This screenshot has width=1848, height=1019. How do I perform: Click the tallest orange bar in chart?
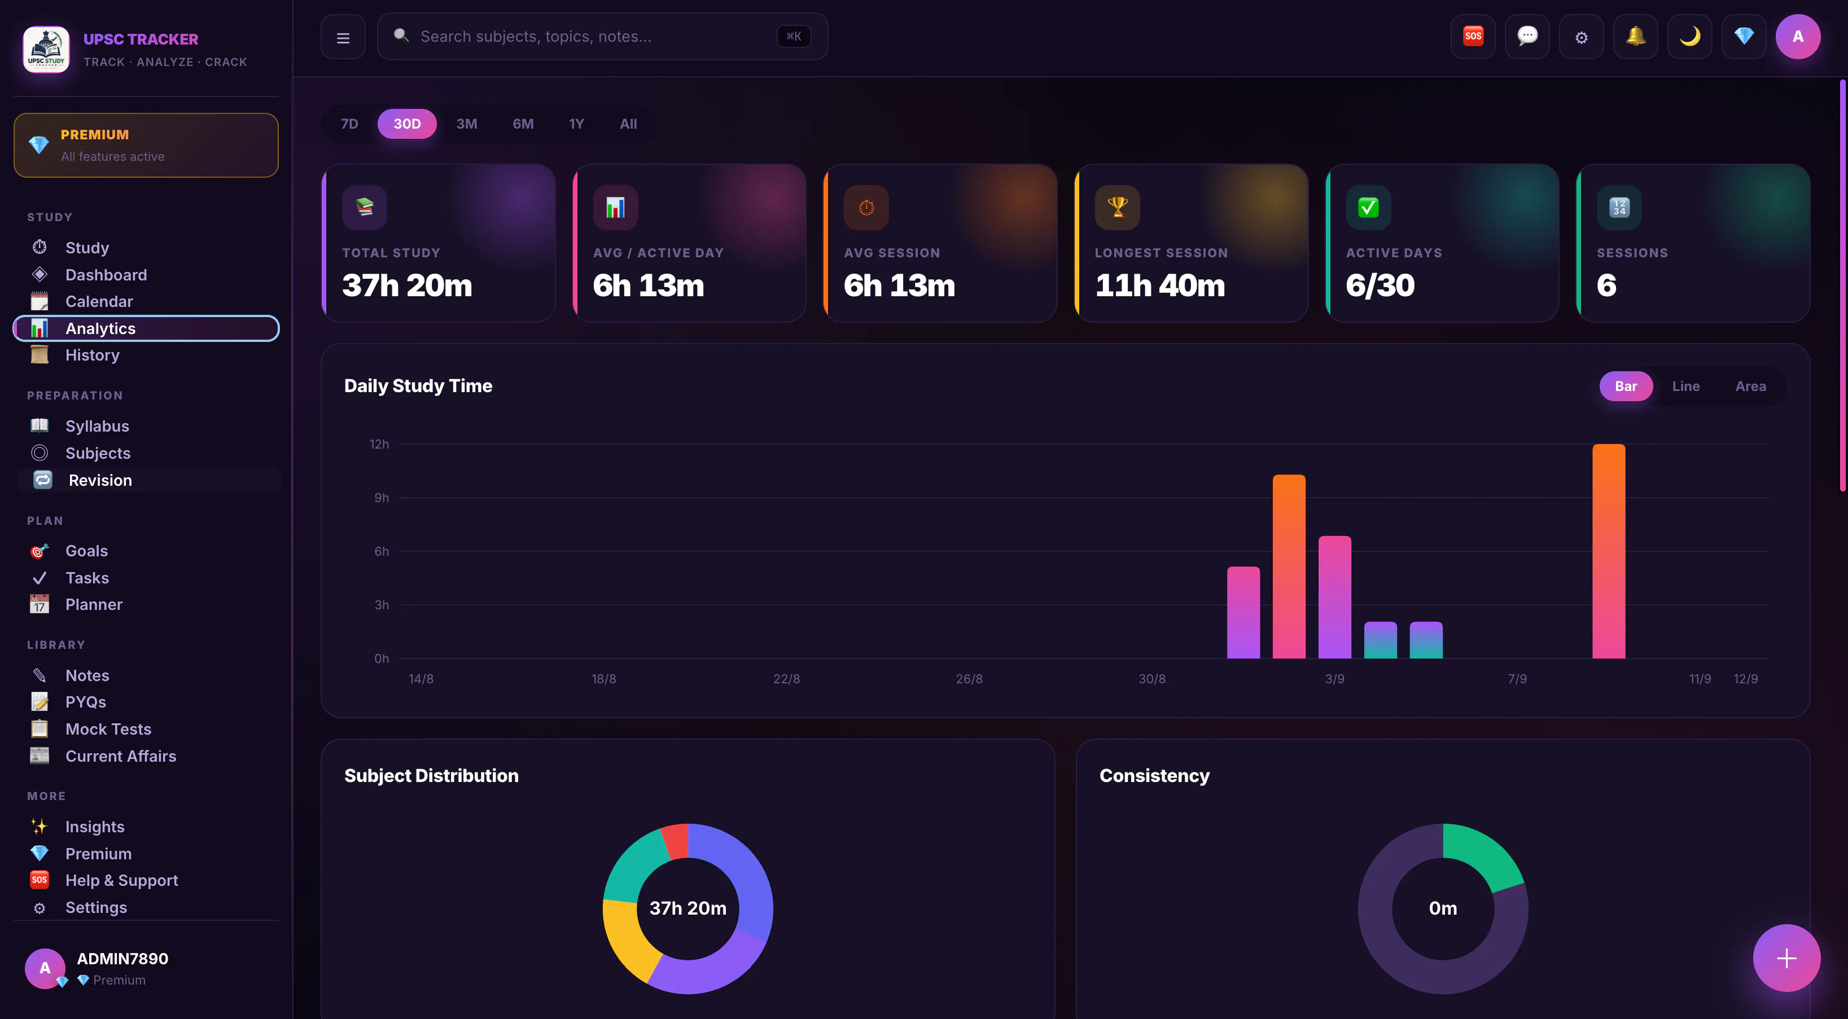tap(1608, 551)
